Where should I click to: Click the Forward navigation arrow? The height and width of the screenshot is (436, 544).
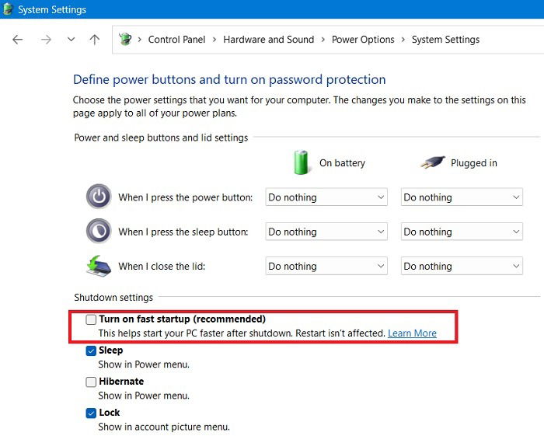click(45, 40)
